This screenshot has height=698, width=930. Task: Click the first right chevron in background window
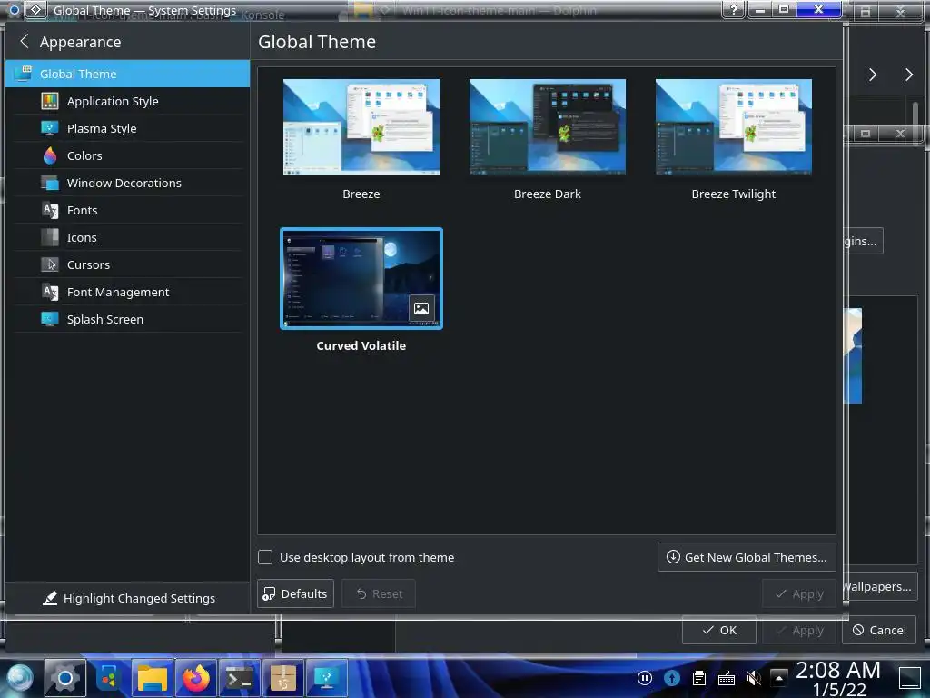pos(873,75)
